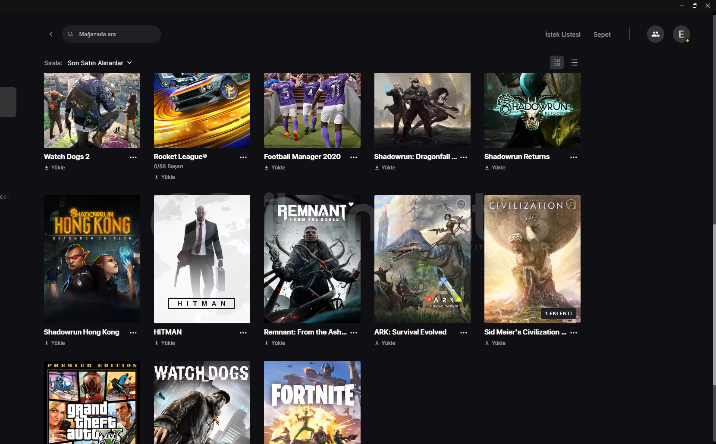Install ARK: Survival Evolved via Yükle
The width and height of the screenshot is (716, 444).
pyautogui.click(x=385, y=343)
